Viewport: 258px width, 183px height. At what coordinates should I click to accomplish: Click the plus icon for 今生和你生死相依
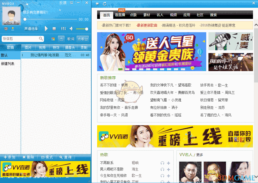(168, 176)
